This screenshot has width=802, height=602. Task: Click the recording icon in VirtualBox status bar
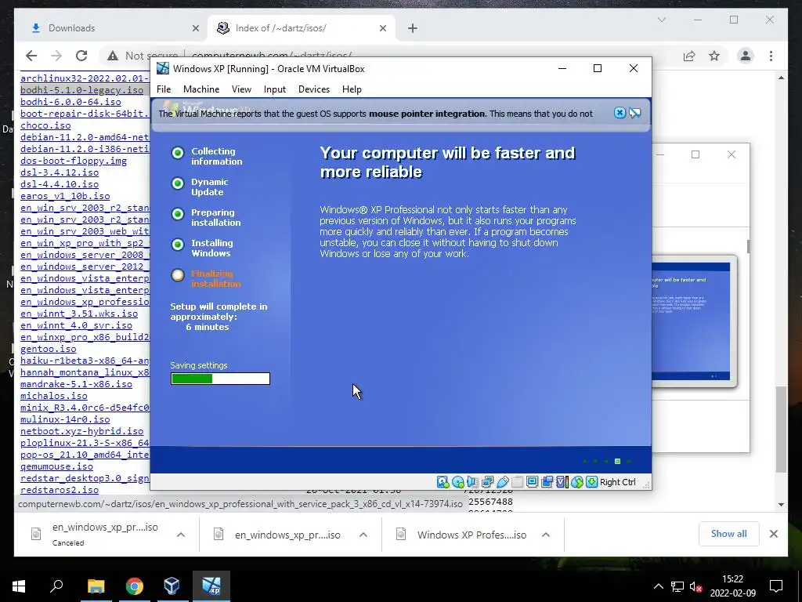click(547, 482)
